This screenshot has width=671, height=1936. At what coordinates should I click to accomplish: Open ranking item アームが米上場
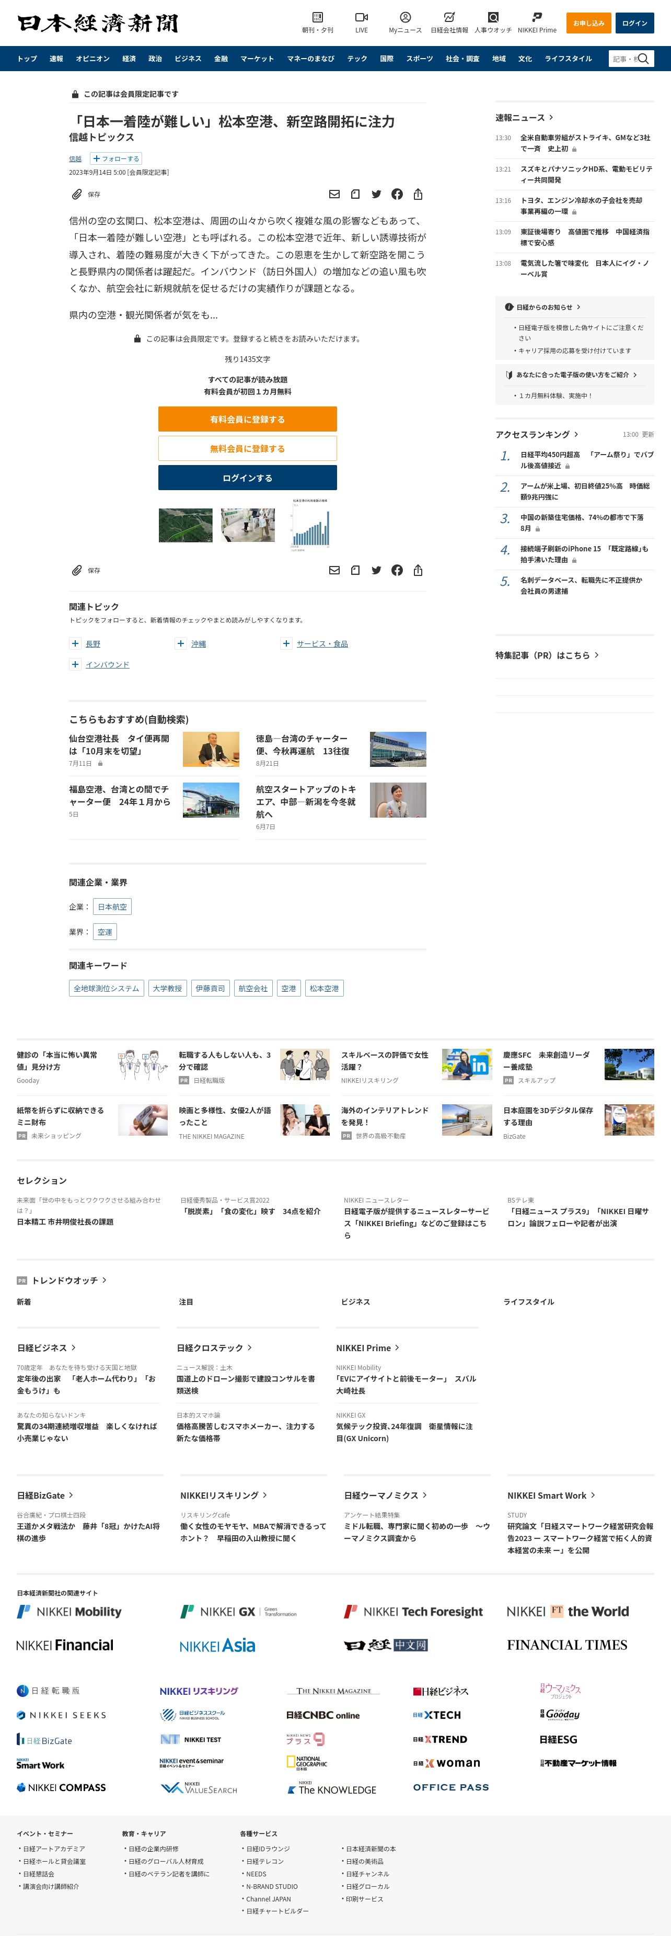click(x=585, y=492)
